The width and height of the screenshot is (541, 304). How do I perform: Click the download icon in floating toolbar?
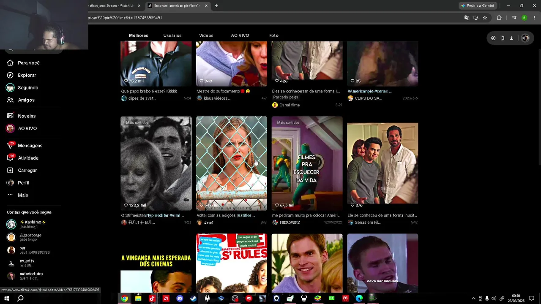[511, 38]
